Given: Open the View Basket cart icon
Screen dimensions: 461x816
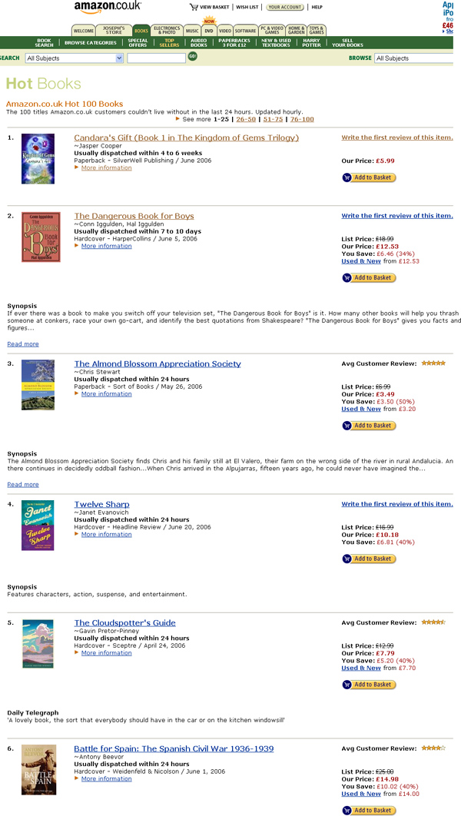Looking at the screenshot, I should pos(194,7).
